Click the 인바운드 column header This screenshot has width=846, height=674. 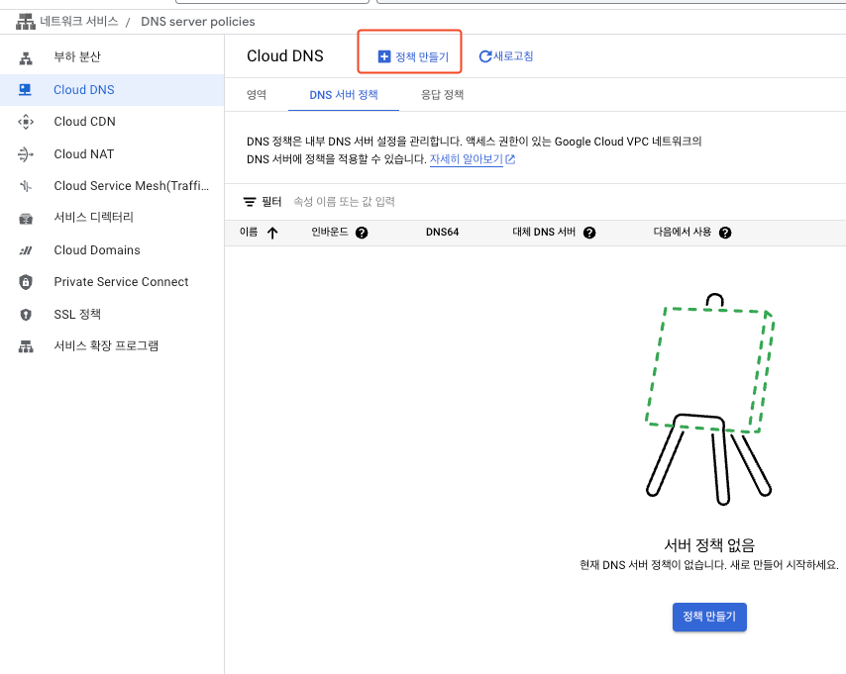pos(330,233)
